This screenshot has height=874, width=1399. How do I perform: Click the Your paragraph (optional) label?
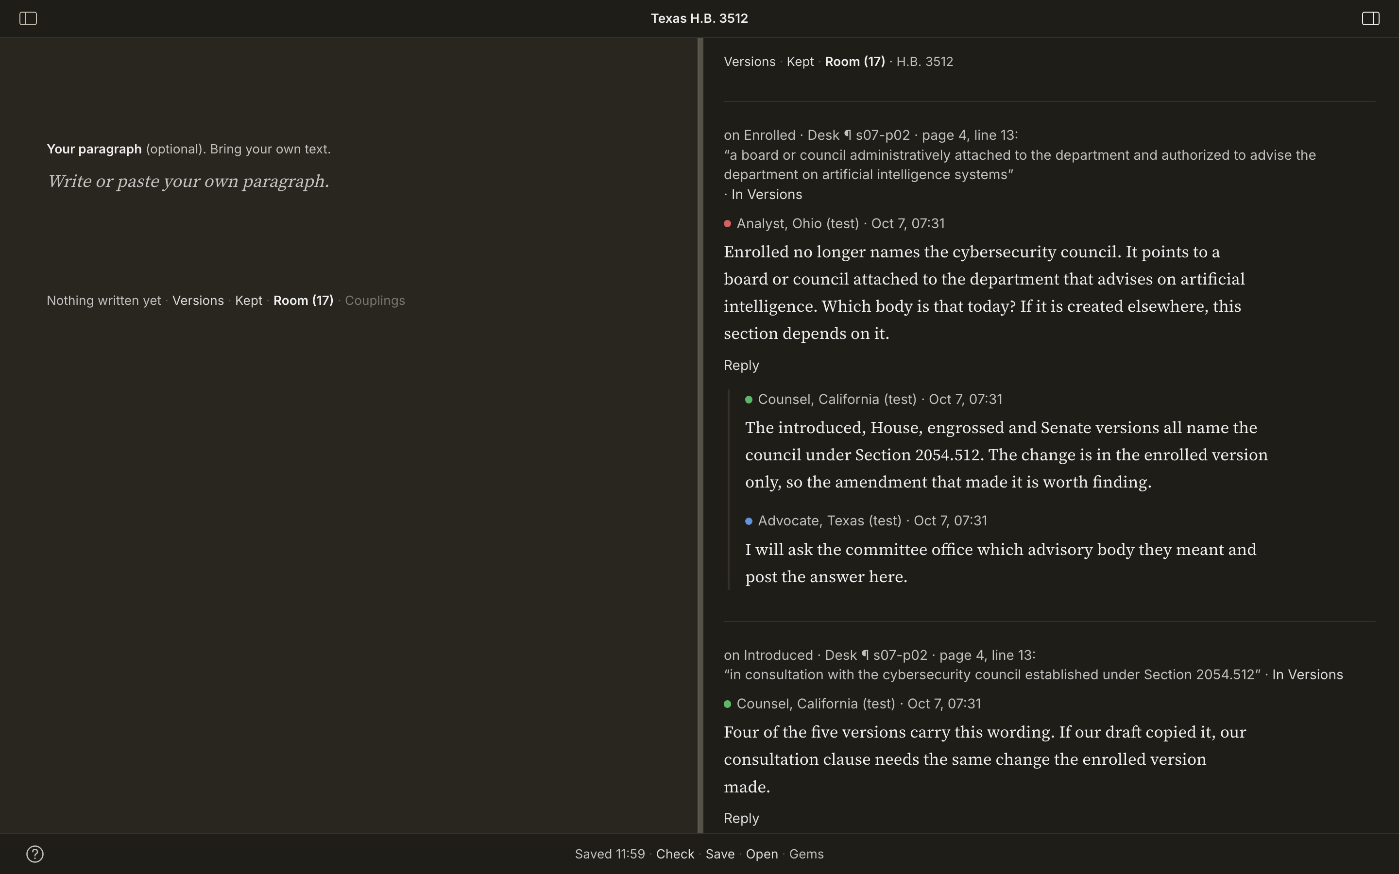click(x=188, y=149)
